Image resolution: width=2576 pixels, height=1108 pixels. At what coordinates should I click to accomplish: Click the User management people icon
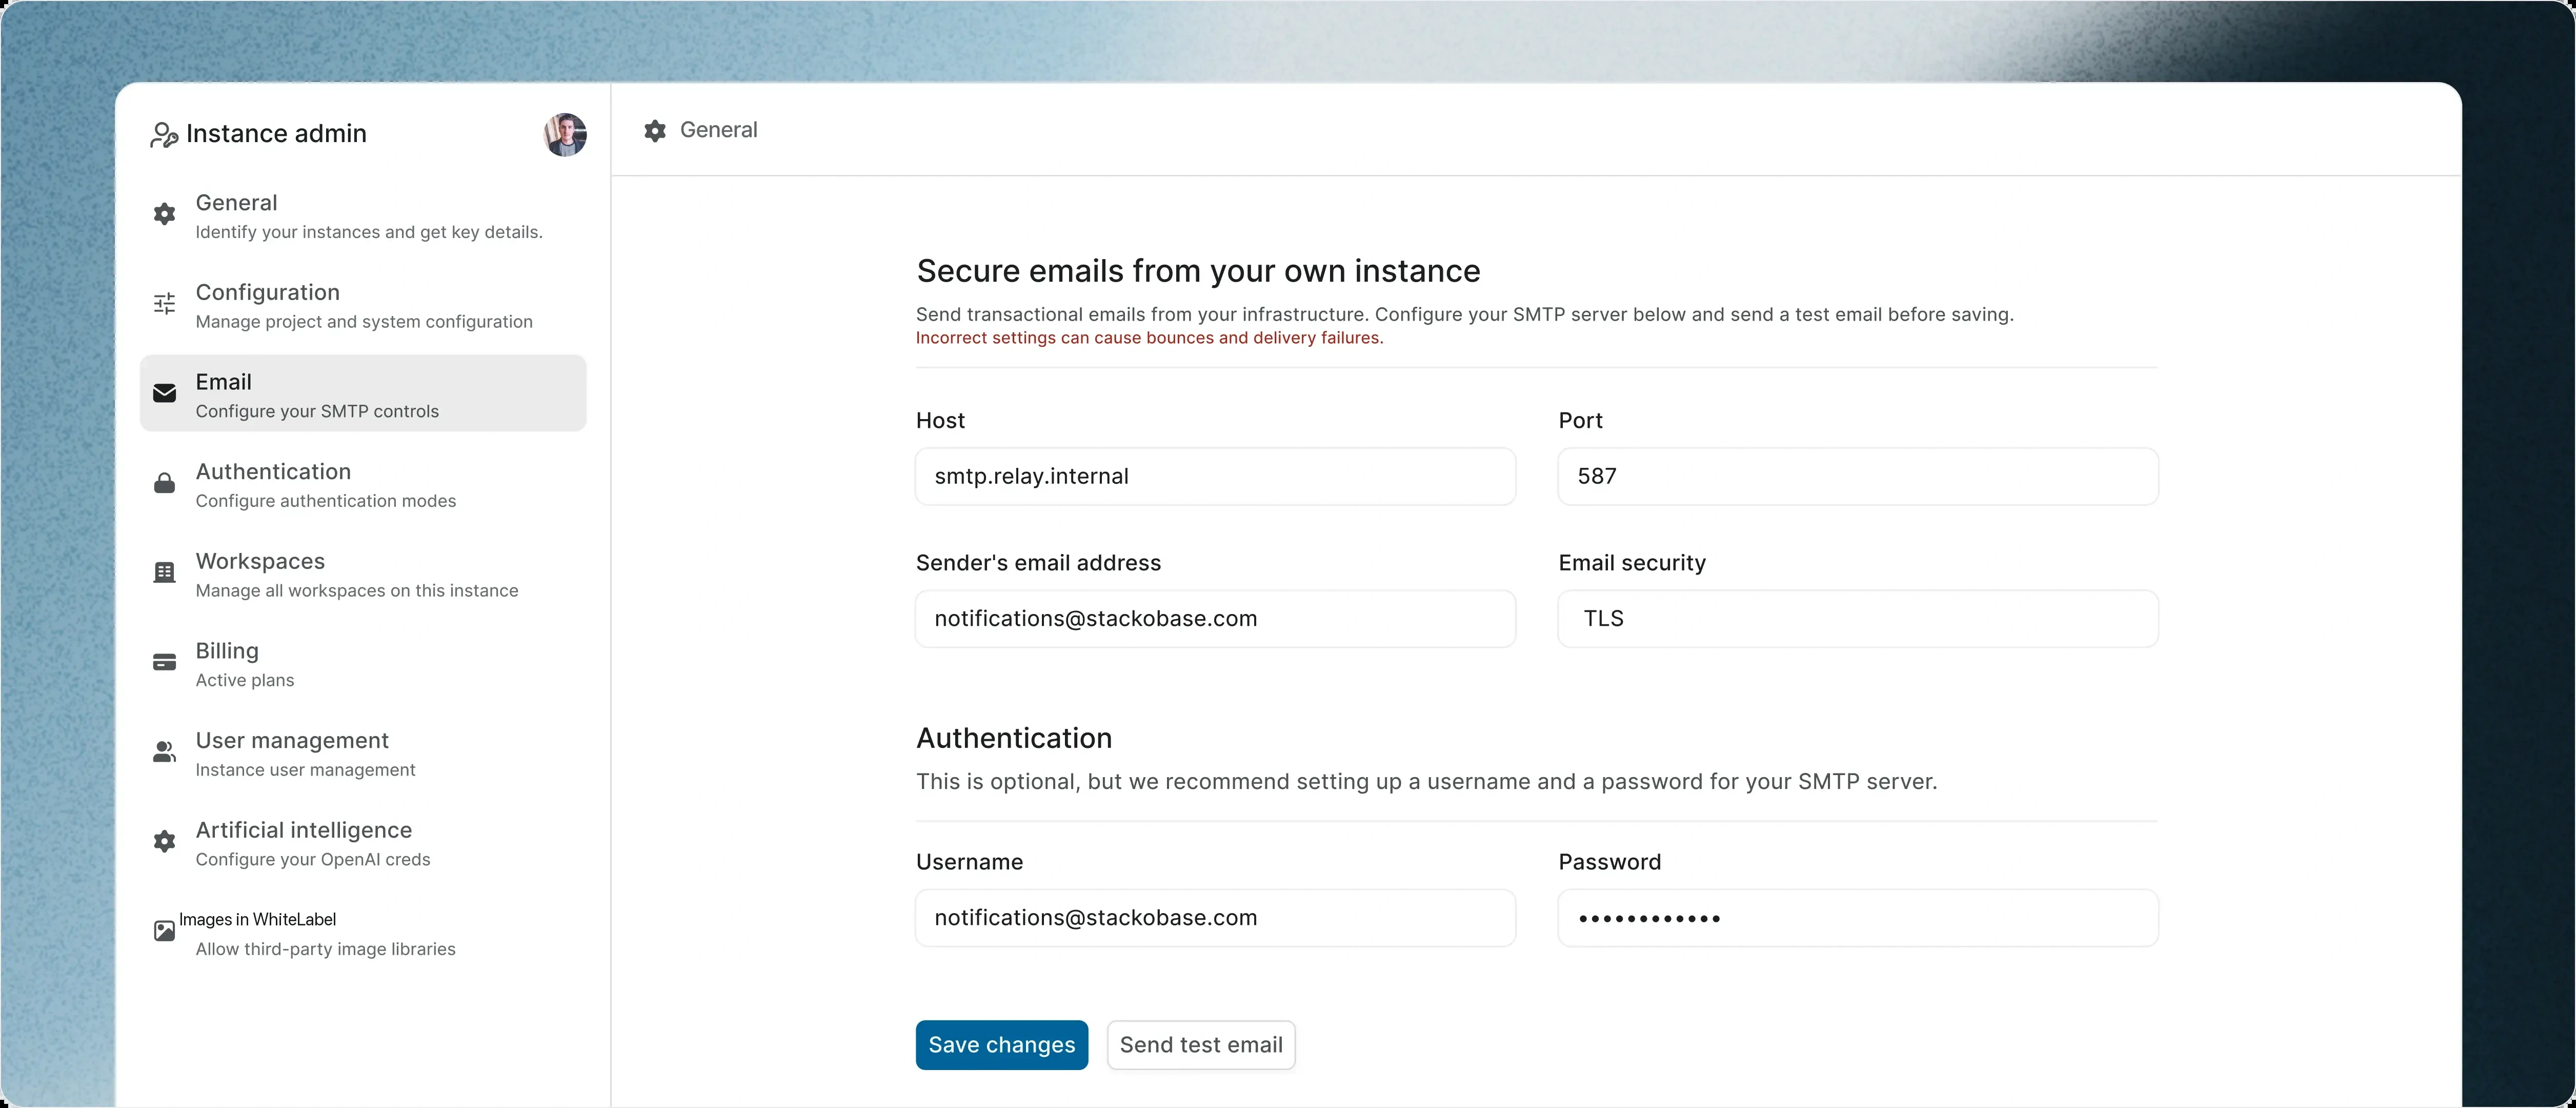click(164, 752)
